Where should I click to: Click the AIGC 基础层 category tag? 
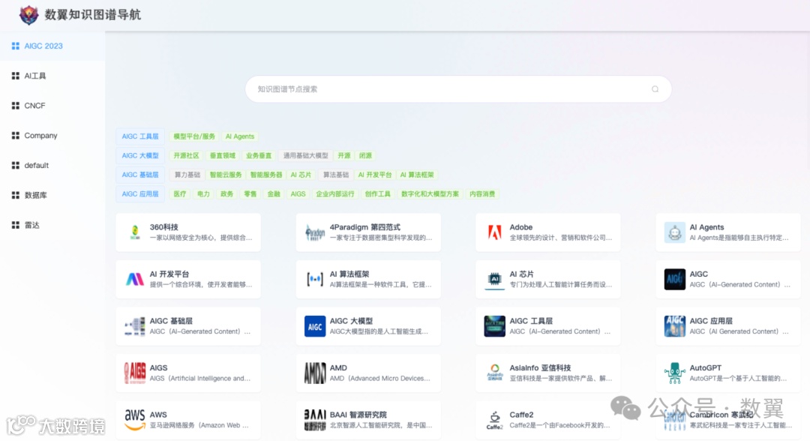140,175
